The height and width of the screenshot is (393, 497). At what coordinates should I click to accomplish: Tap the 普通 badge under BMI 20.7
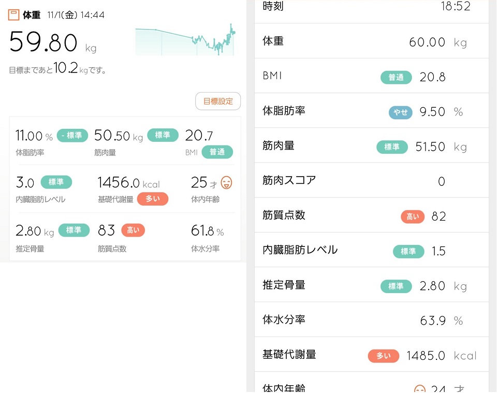click(x=217, y=152)
